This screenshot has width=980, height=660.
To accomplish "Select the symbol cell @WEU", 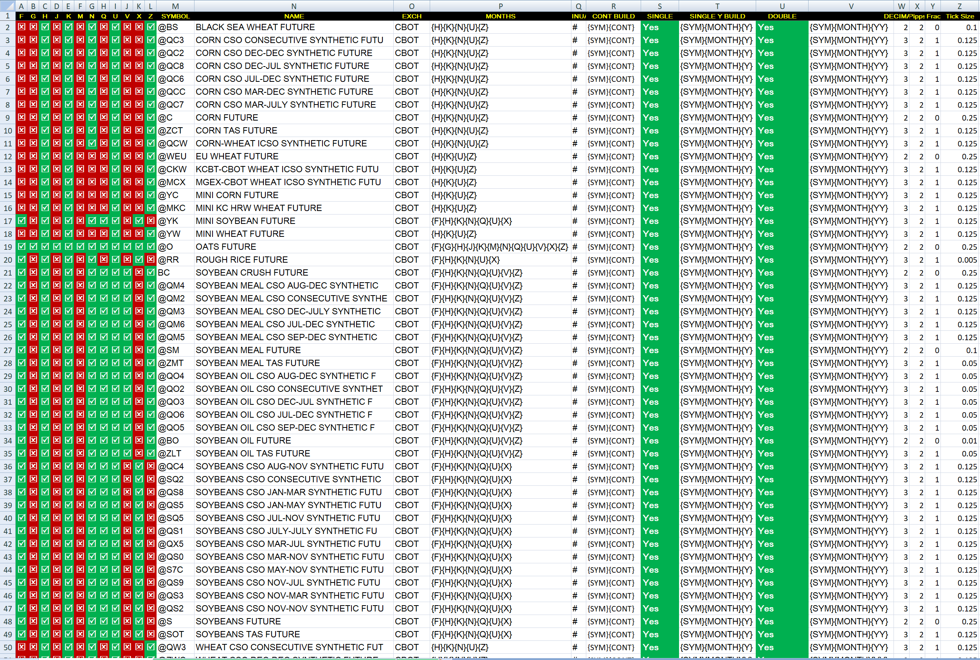I will (175, 156).
